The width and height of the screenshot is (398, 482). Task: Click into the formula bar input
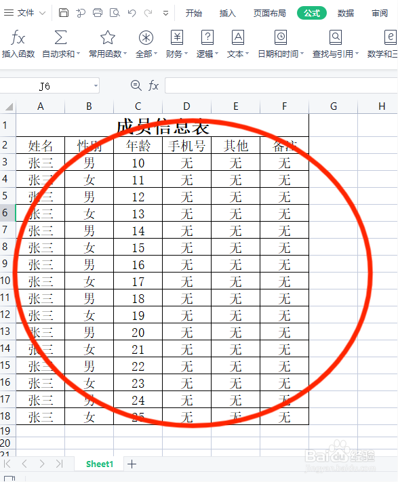click(x=281, y=85)
